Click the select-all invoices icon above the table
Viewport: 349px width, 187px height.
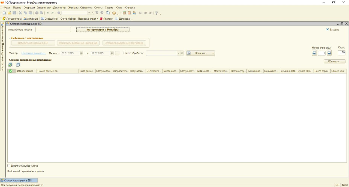click(10, 65)
